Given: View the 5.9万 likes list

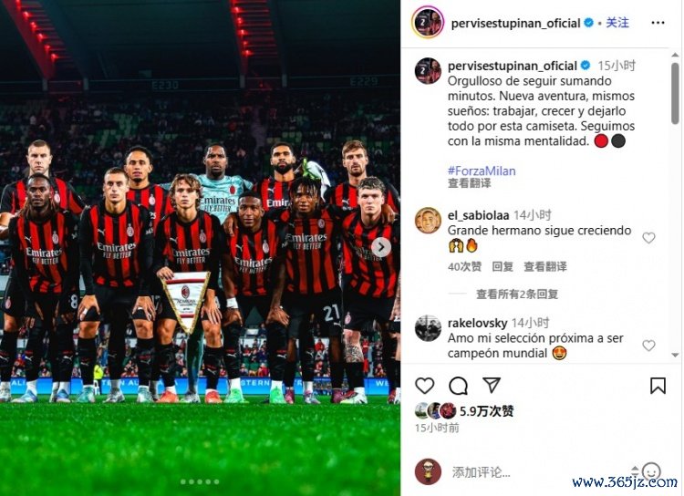Looking at the screenshot, I should point(486,411).
